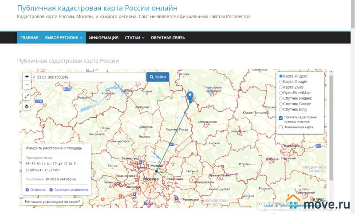Viewport: 355px width, 214px height.
Task: Click 'Не нашли участок/дом на карте?' button
Action: pos(53,202)
